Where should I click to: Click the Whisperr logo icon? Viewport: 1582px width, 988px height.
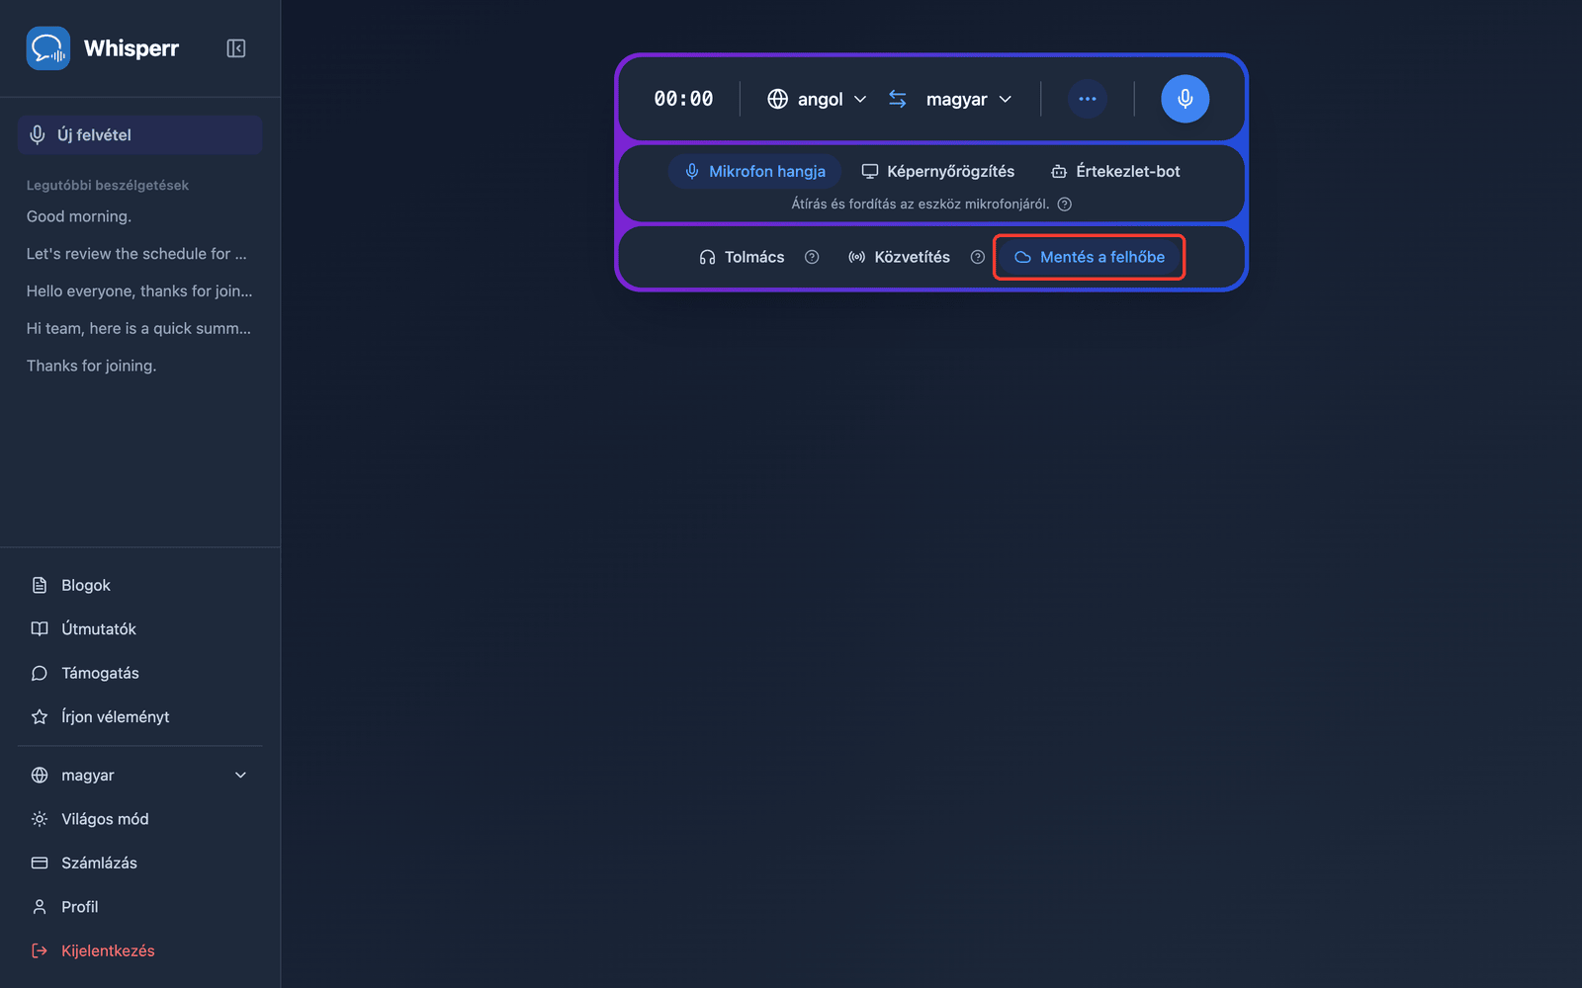tap(47, 48)
